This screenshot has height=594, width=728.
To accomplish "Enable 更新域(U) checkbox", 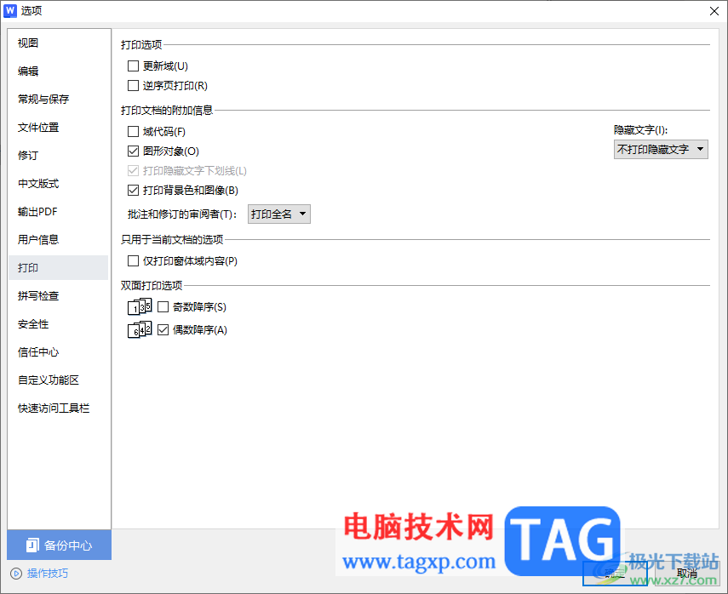I will click(x=133, y=66).
